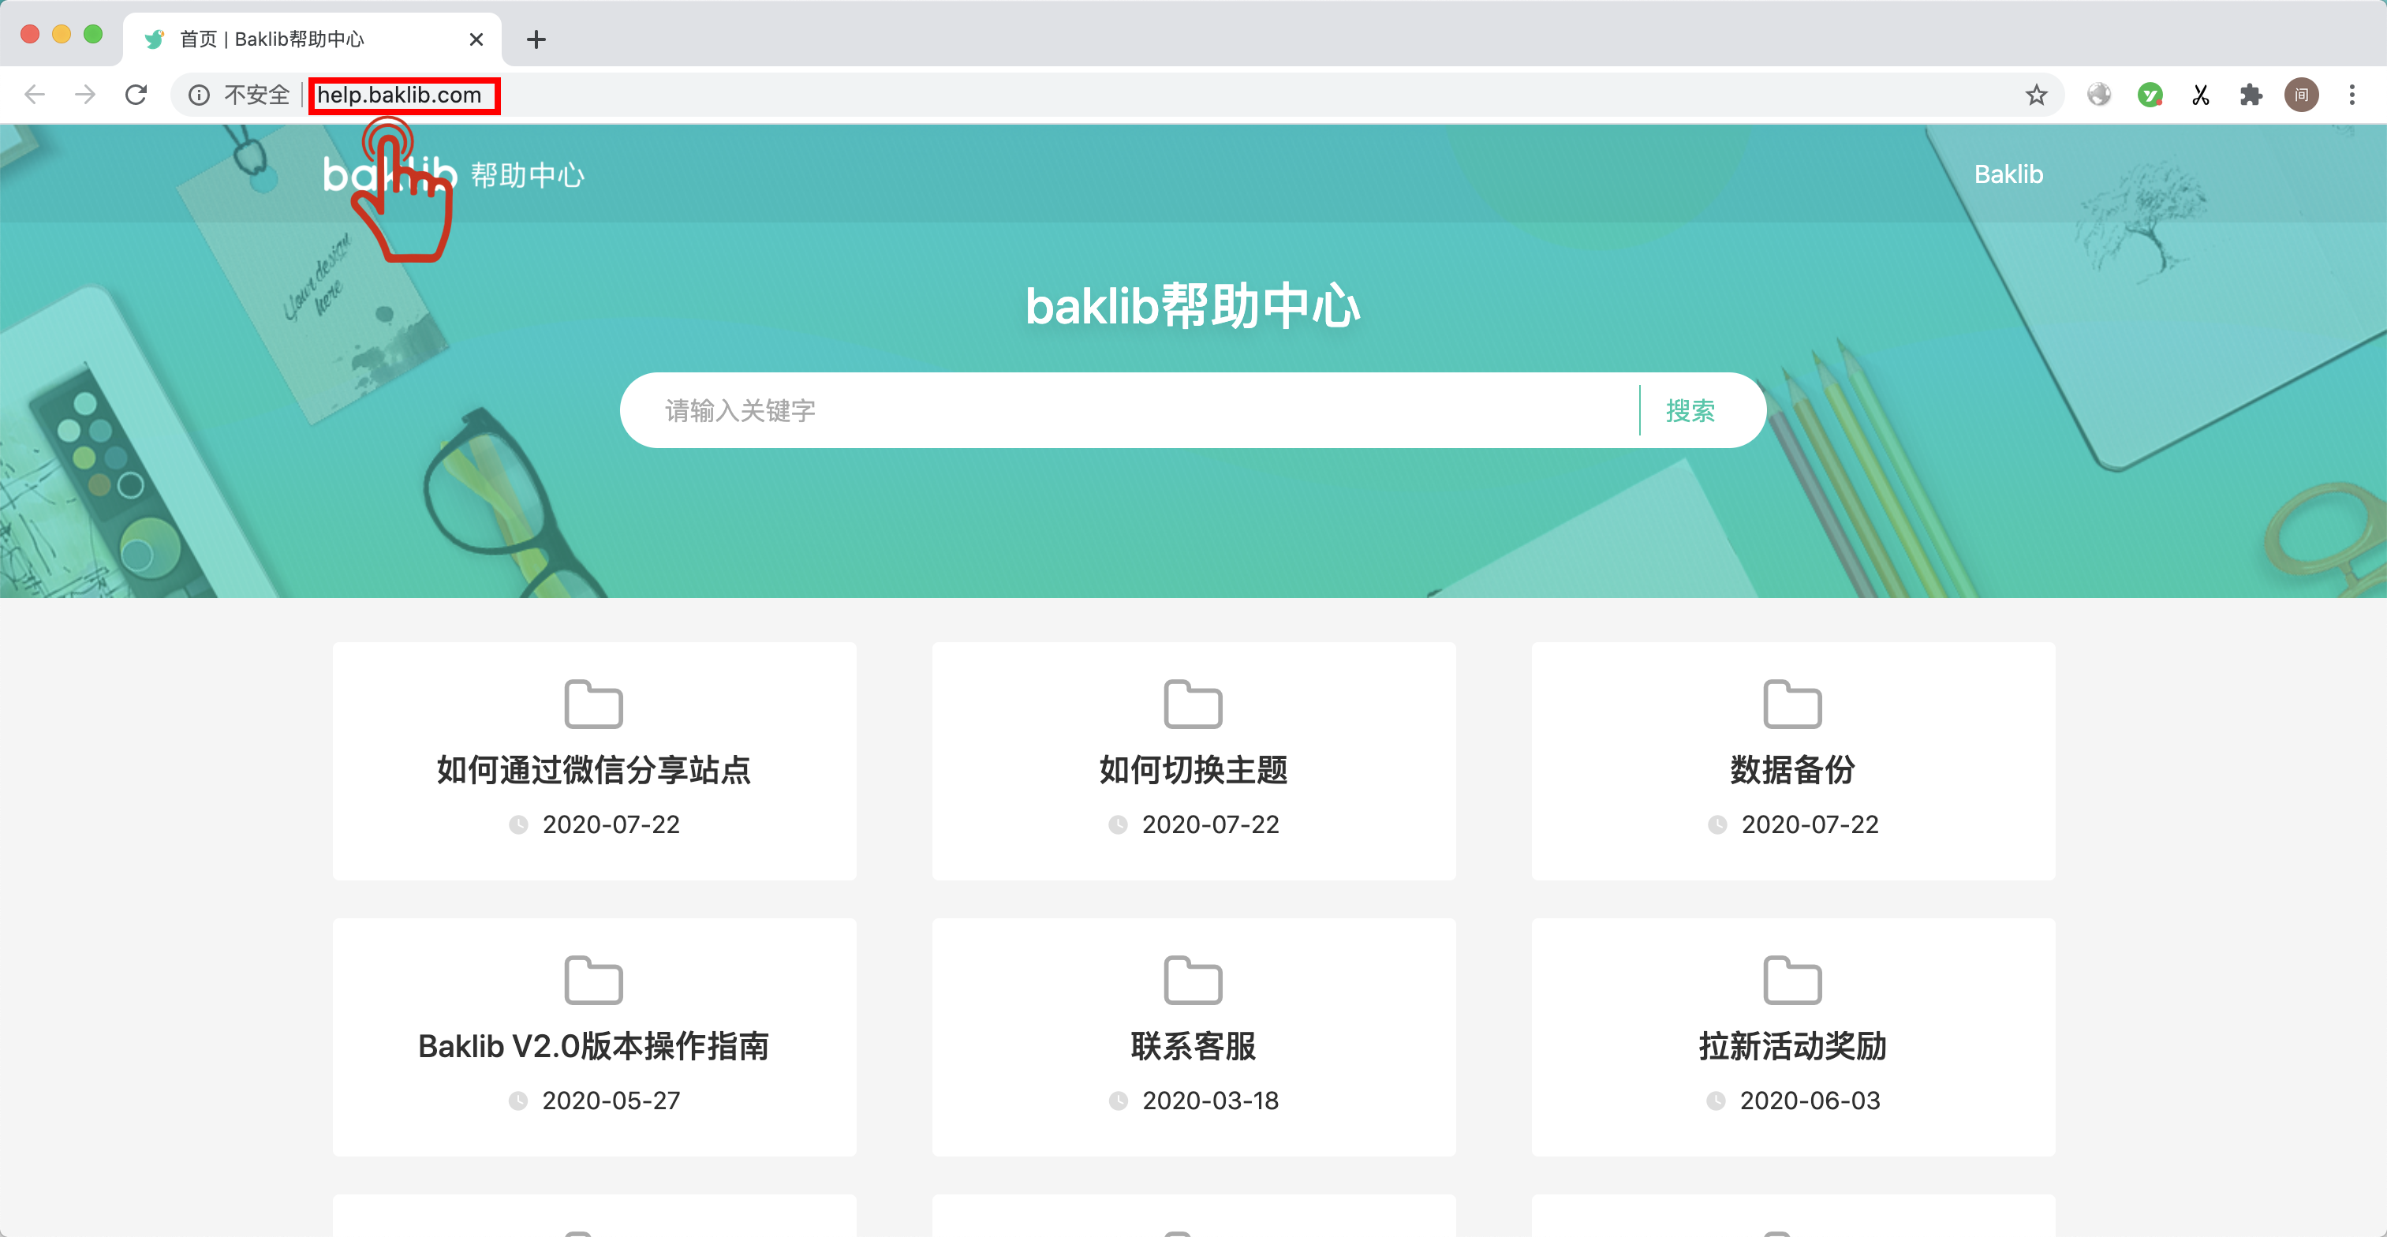Open the Extensions puzzle icon
Viewport: 2387px width, 1237px height.
point(2251,95)
